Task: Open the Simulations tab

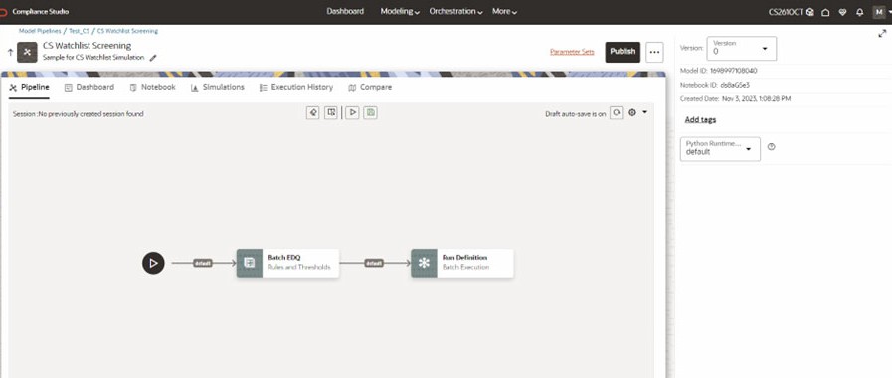Action: click(x=218, y=88)
